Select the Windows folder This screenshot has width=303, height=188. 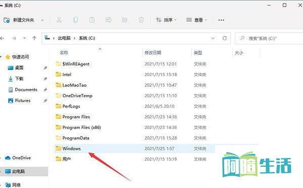coord(72,149)
